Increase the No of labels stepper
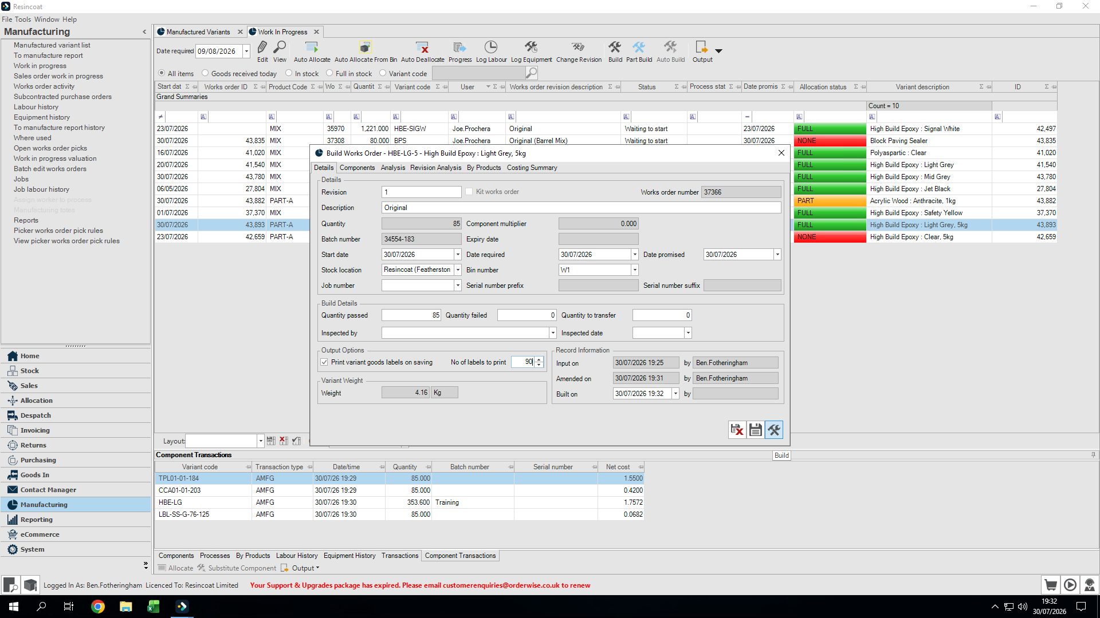The width and height of the screenshot is (1100, 618). 539,359
